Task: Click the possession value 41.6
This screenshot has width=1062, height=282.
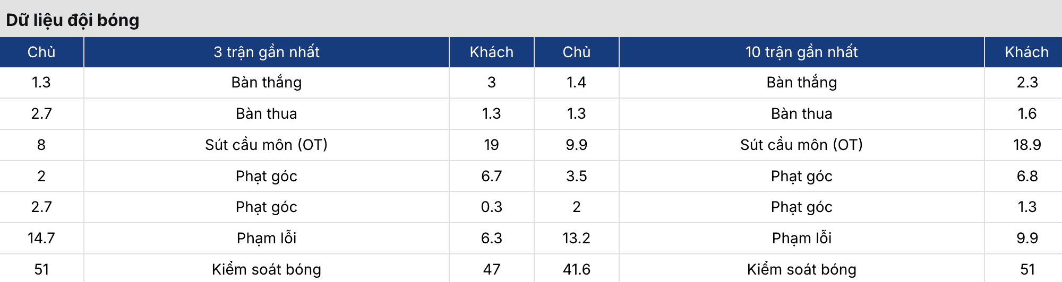Action: (576, 269)
